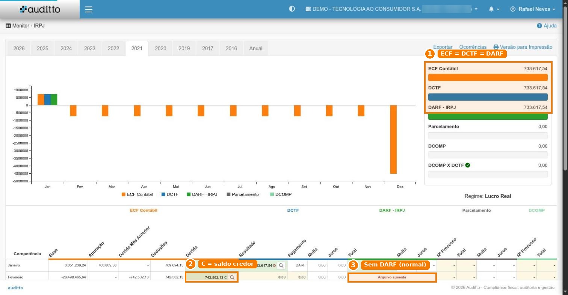This screenshot has height=295, width=568.
Task: Click the Exportar link
Action: (443, 47)
